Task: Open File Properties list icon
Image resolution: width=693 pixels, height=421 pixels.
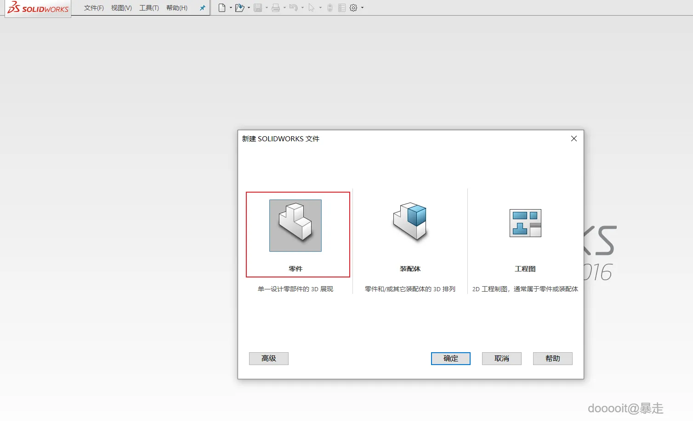Action: click(x=342, y=8)
